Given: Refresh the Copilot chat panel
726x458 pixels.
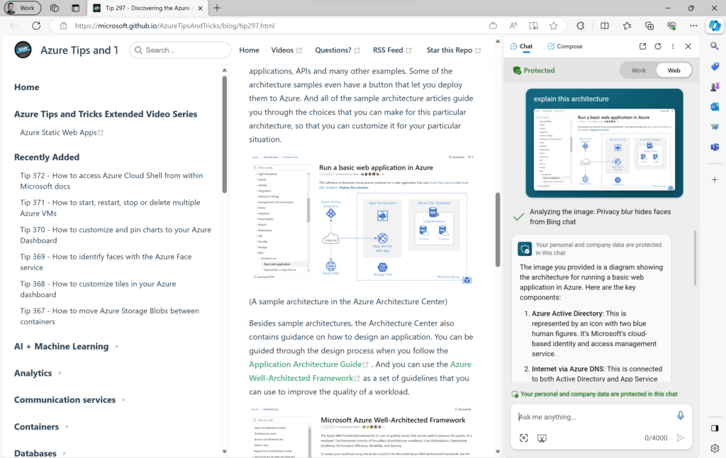Looking at the screenshot, I should (658, 46).
